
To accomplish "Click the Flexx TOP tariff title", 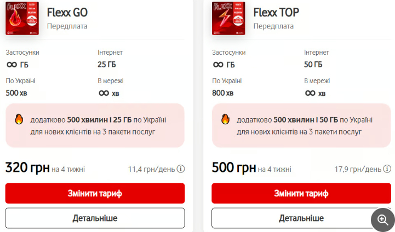I will click(276, 13).
